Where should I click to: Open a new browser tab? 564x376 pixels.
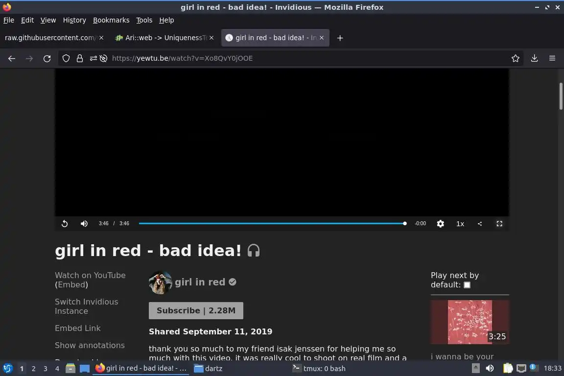click(340, 38)
